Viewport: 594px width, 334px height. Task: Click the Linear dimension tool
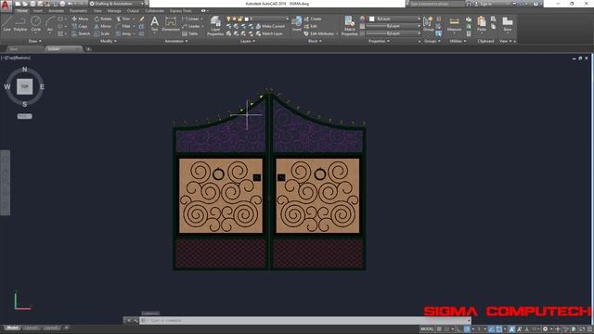191,19
